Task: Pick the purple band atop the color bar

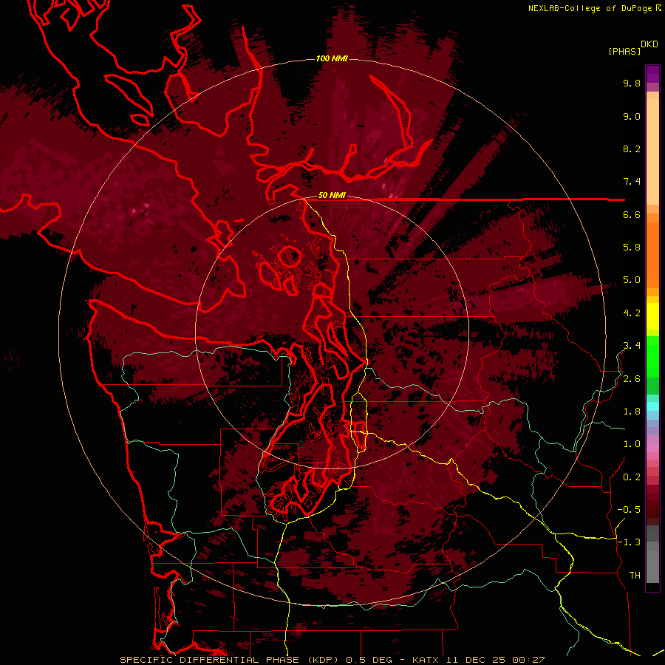Action: pyautogui.click(x=652, y=74)
